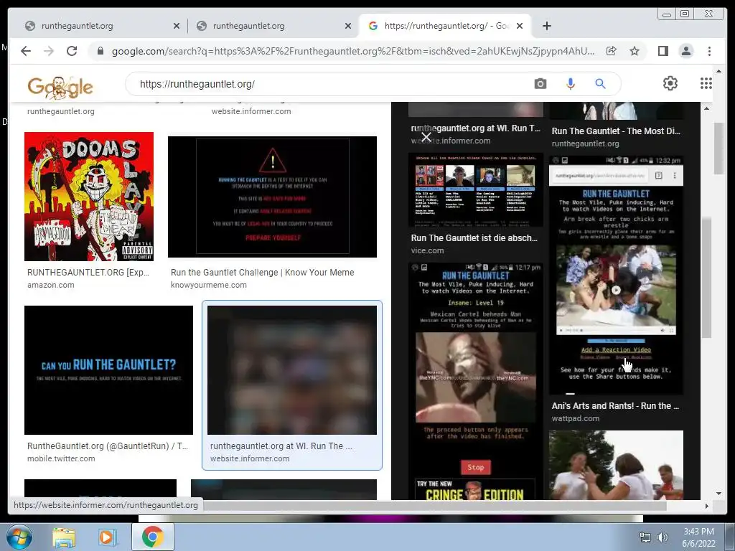The height and width of the screenshot is (551, 735).
Task: Click the page scroll-up arrow
Action: pos(718,71)
